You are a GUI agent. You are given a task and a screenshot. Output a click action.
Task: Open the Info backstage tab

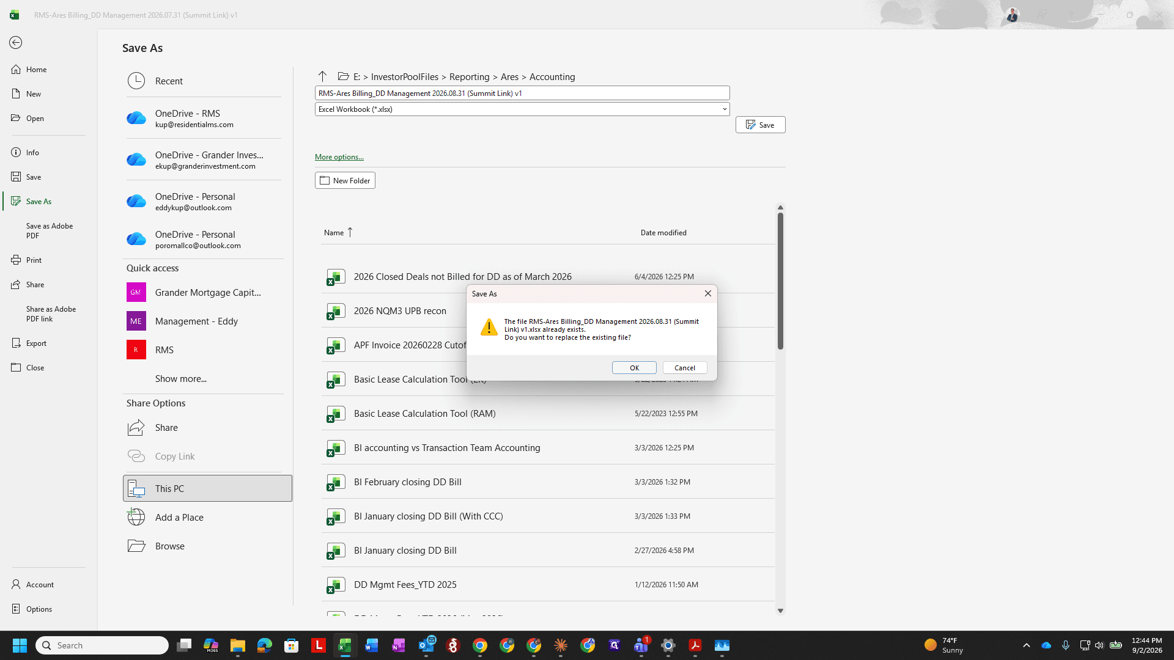(49, 152)
